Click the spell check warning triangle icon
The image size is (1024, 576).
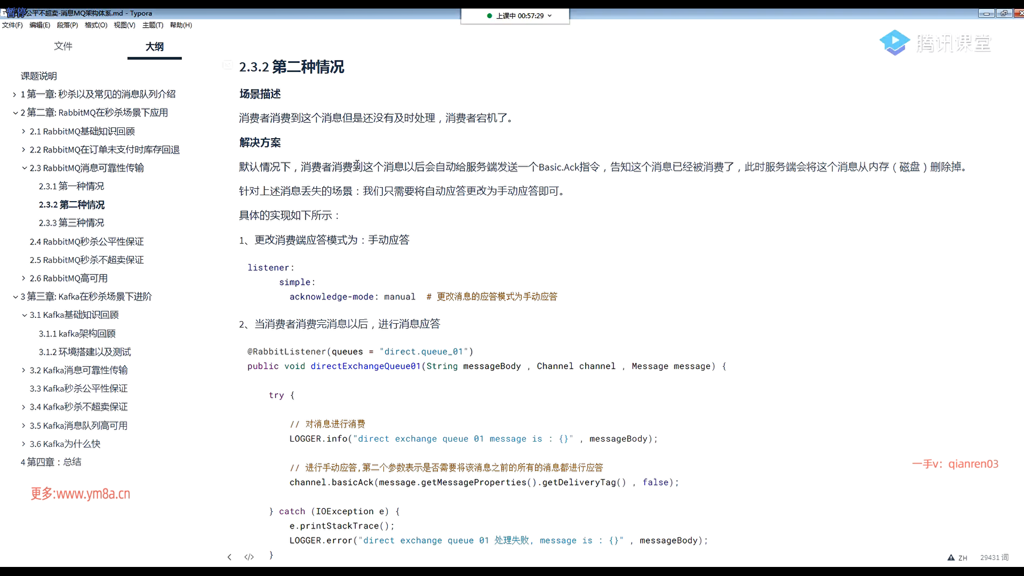point(951,558)
